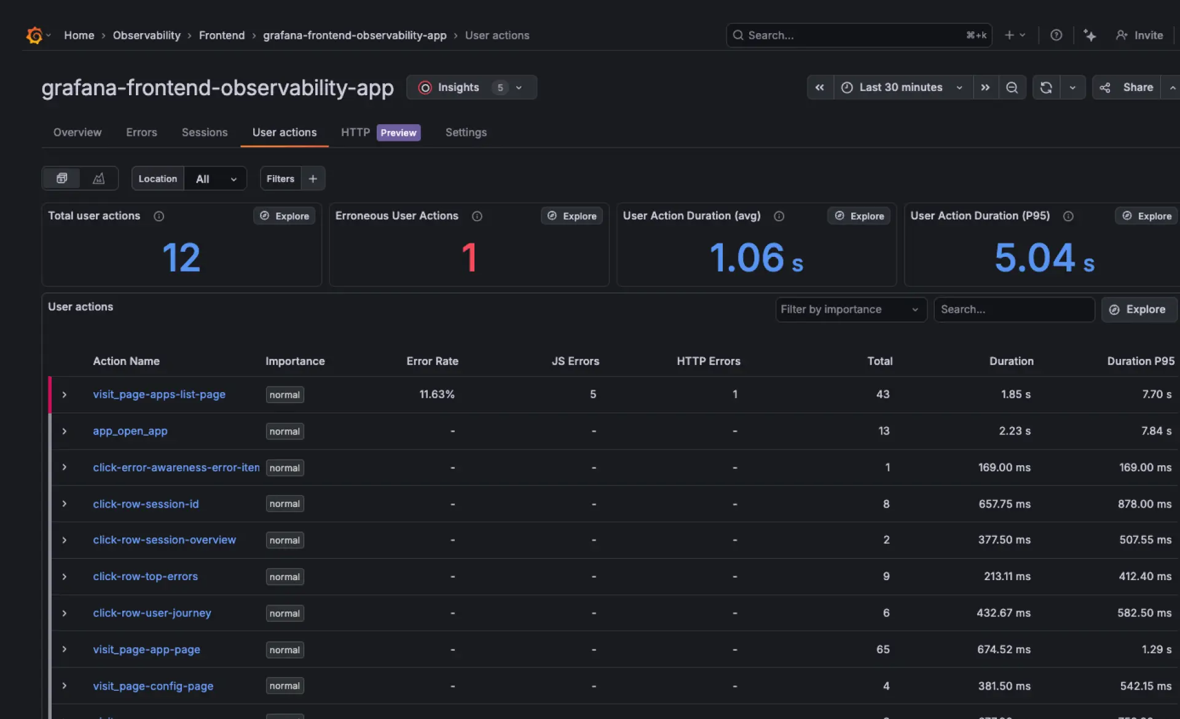Switch to Errors tab
This screenshot has height=719, width=1180.
pyautogui.click(x=141, y=132)
